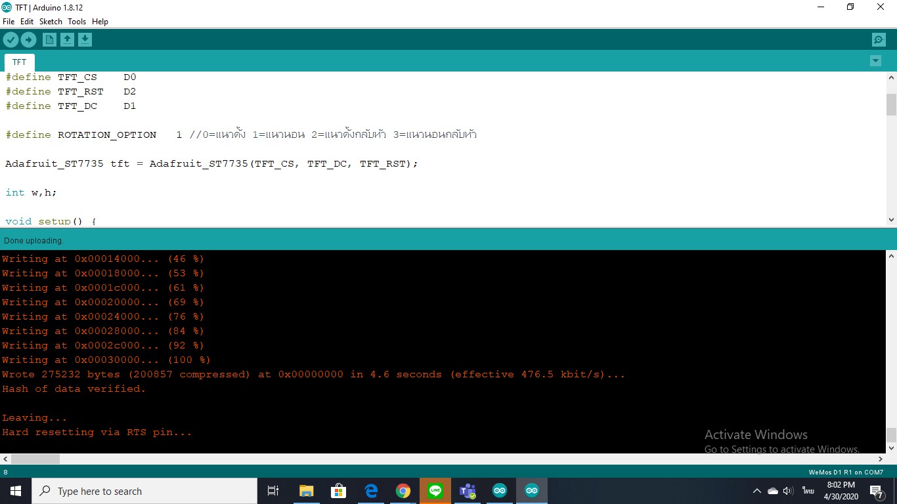
Task: Open the volume speaker tray icon
Action: pyautogui.click(x=789, y=491)
